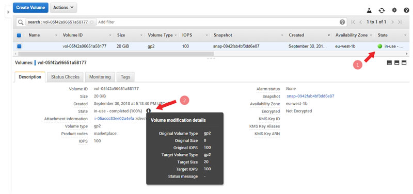
Task: Click Original Size value 8 in tooltip
Action: (x=205, y=140)
